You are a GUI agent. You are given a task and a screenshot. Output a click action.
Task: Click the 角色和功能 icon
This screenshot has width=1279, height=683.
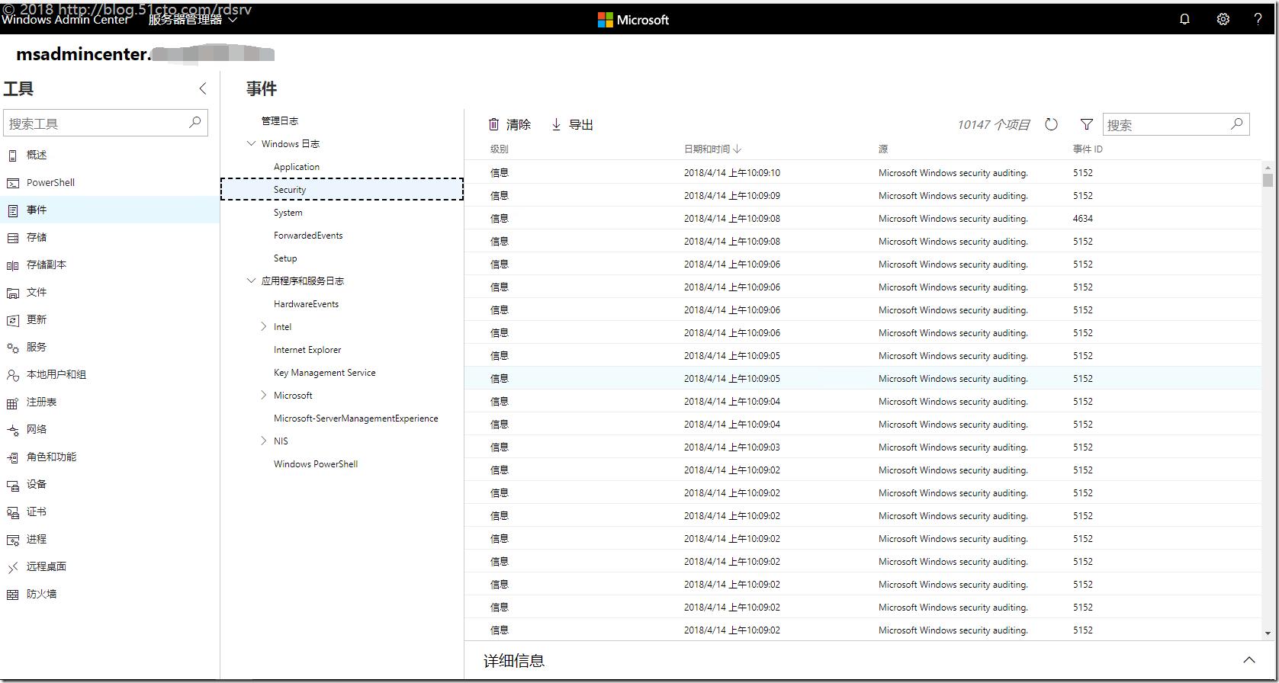point(12,457)
